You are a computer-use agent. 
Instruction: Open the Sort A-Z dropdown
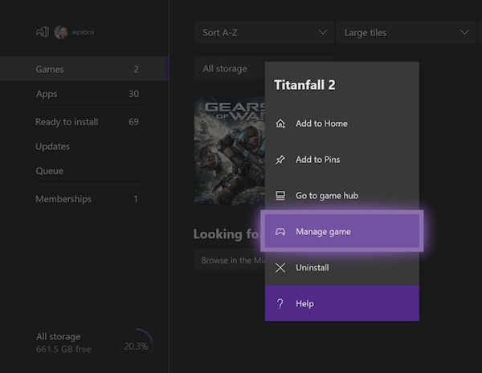(x=263, y=32)
